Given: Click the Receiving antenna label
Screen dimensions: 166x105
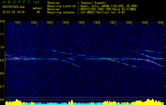Looking at the screenshot, I should tap(61, 12).
